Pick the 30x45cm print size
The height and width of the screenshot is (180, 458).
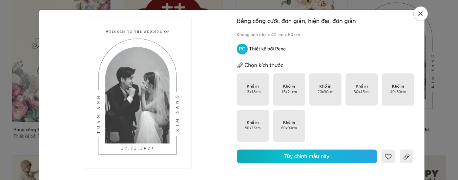click(x=361, y=89)
